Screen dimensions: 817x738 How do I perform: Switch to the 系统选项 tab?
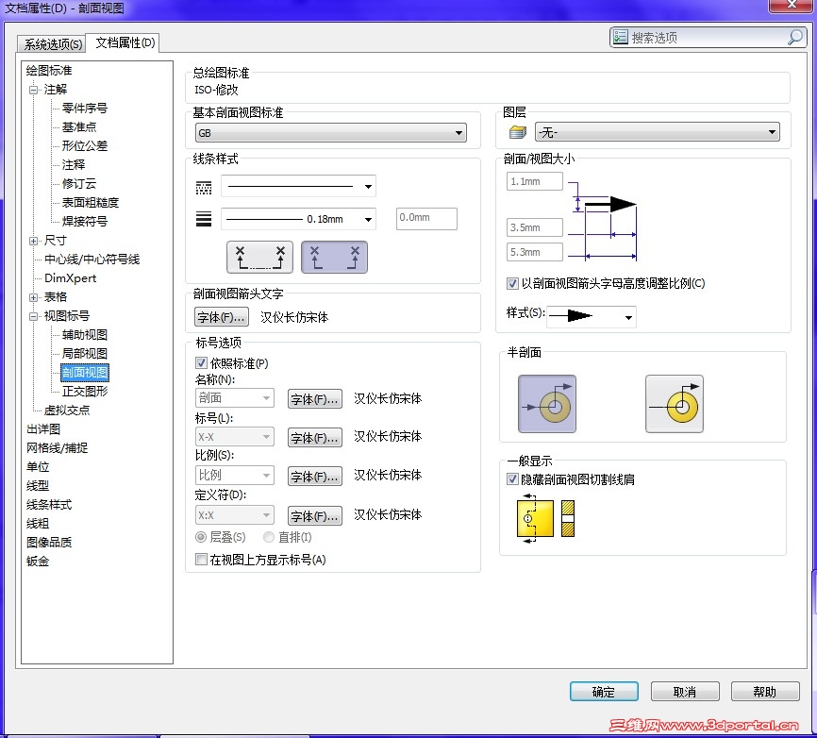(x=52, y=43)
